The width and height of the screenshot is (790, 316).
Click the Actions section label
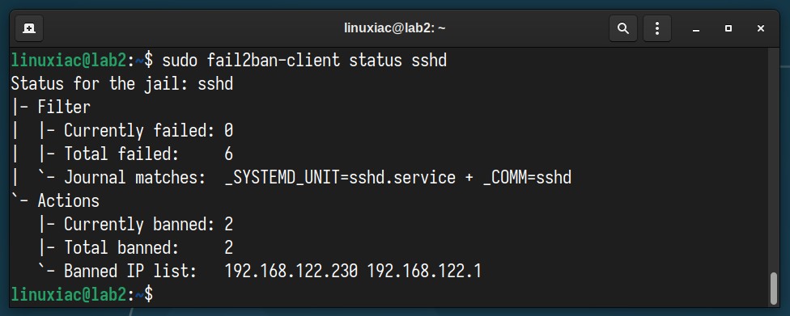pyautogui.click(x=69, y=200)
